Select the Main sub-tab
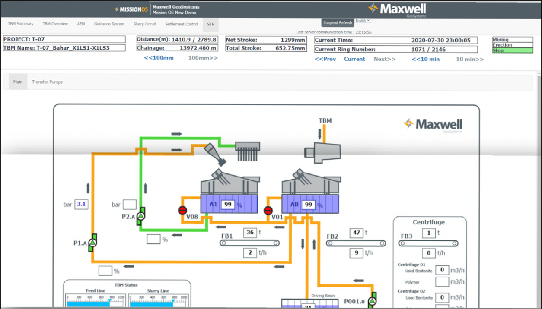This screenshot has width=542, height=309. point(18,82)
